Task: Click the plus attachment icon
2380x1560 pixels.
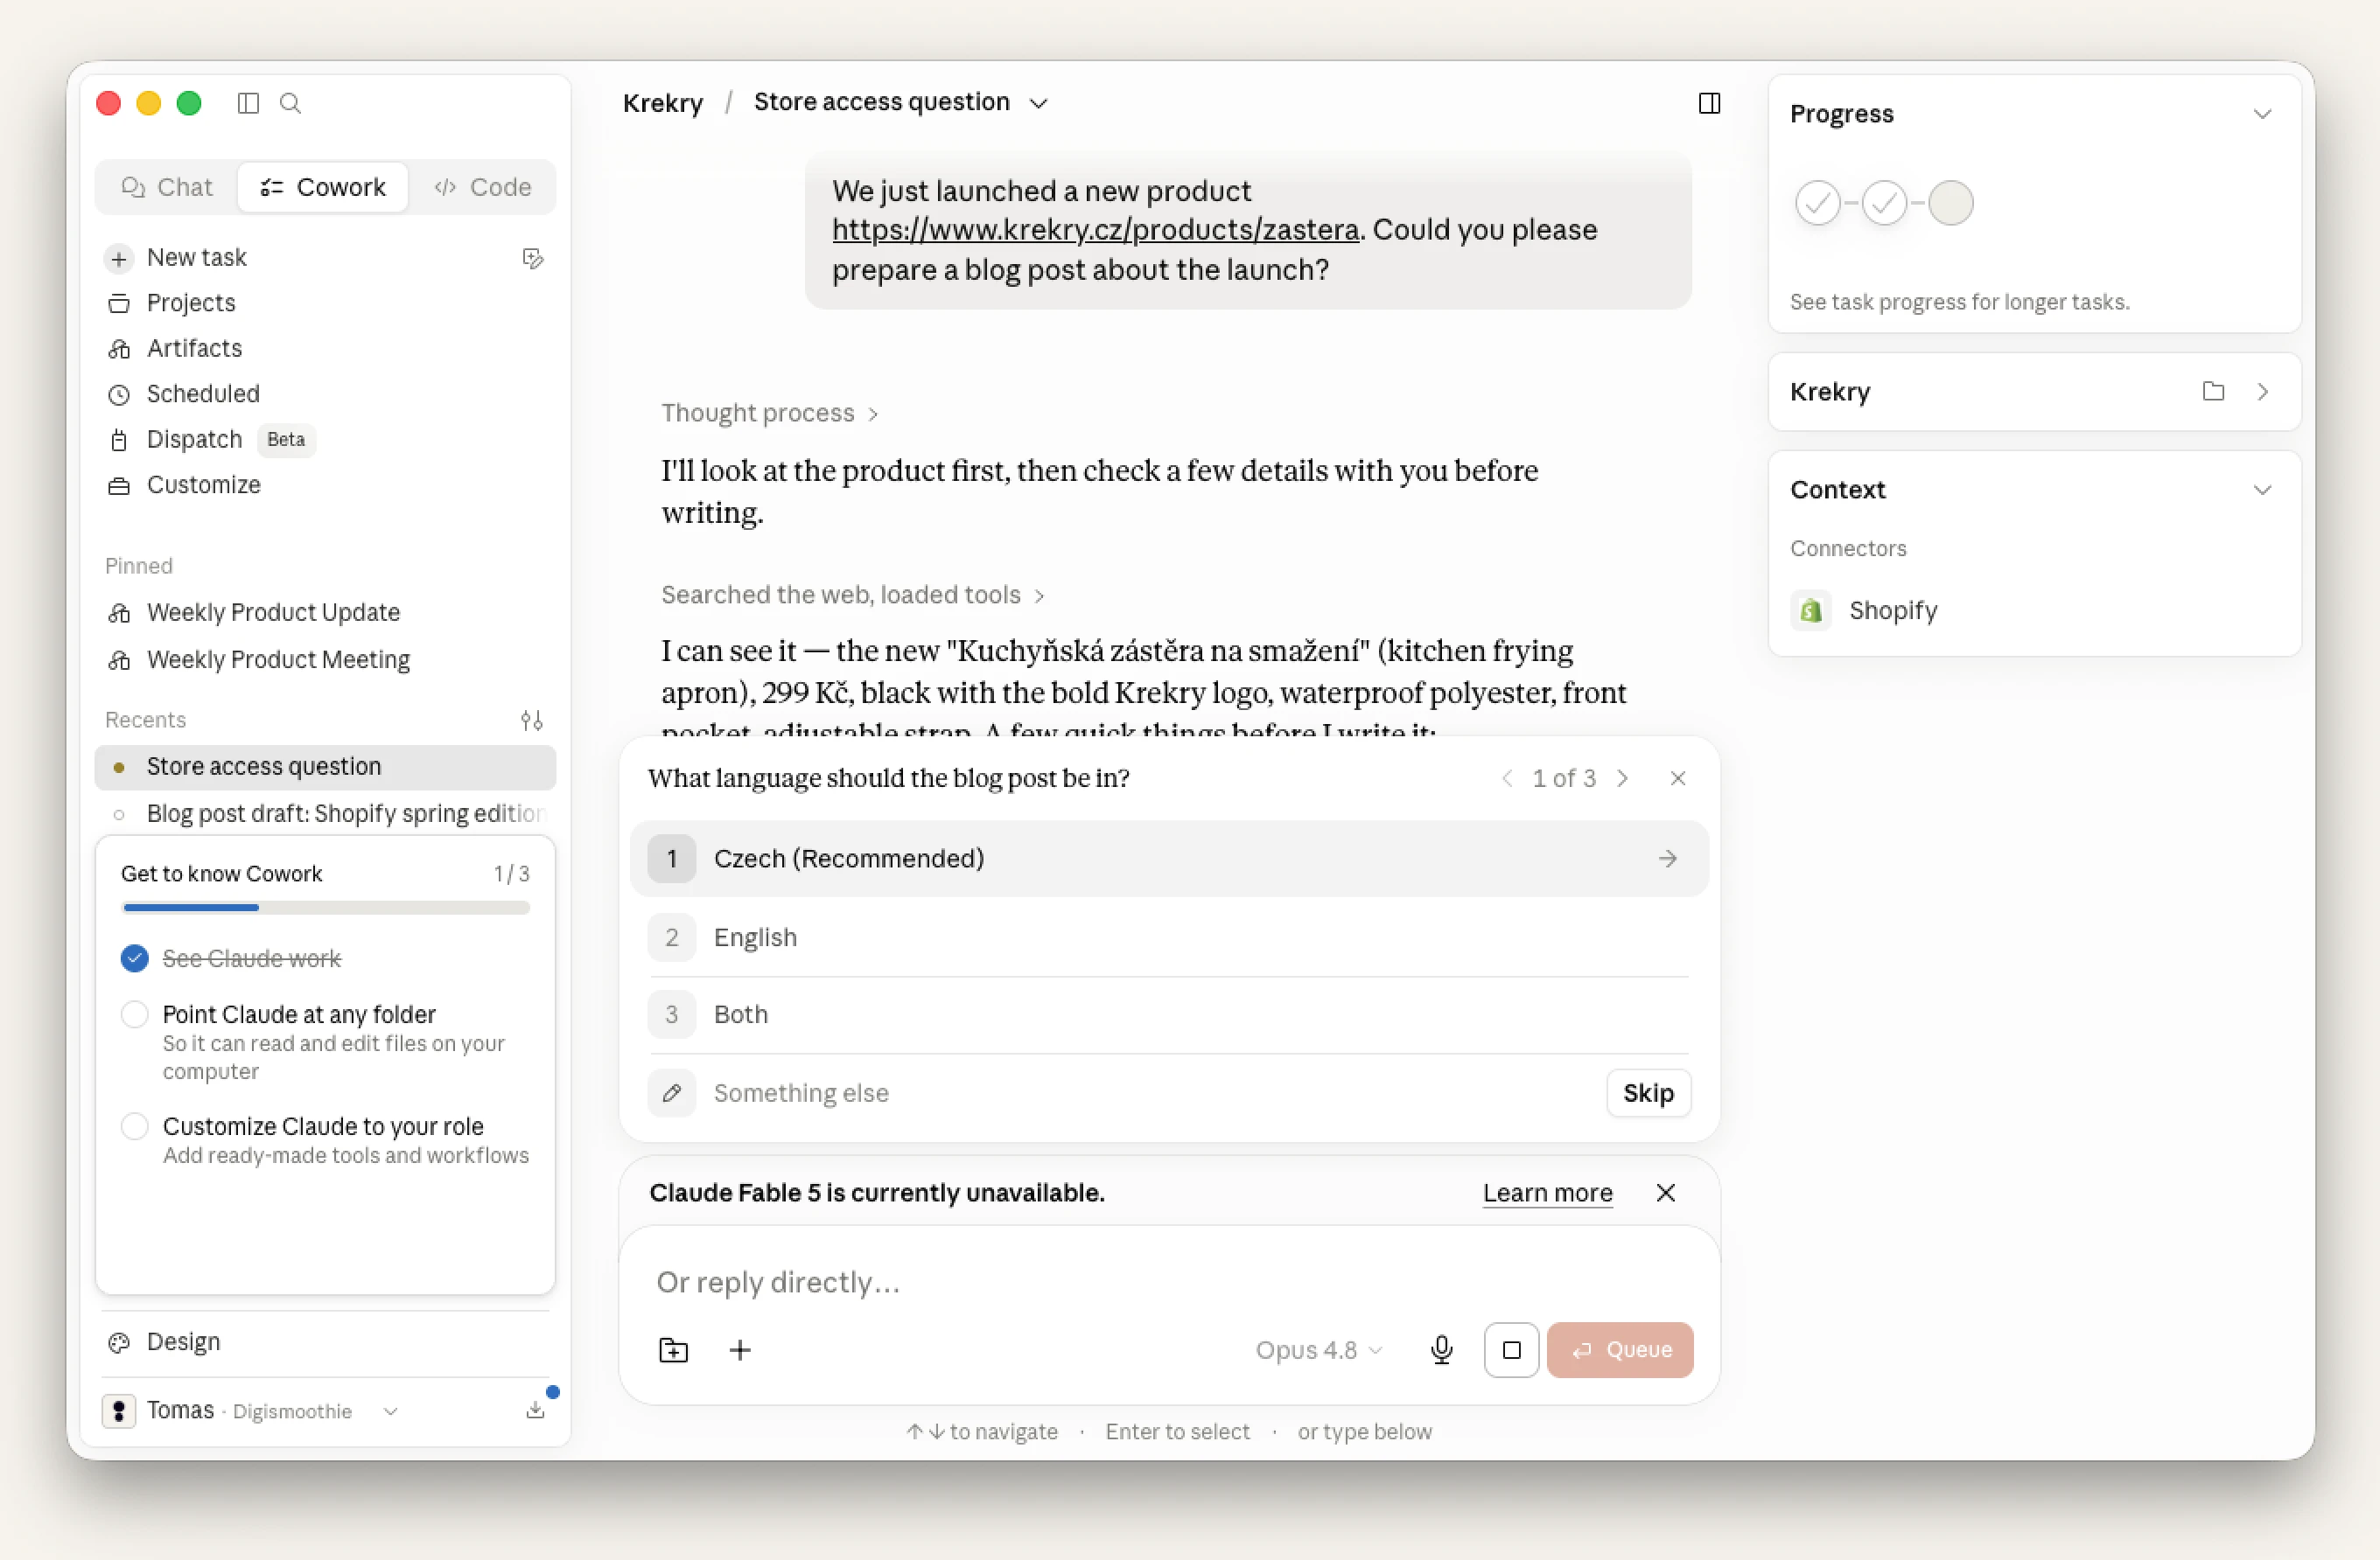Action: click(739, 1350)
